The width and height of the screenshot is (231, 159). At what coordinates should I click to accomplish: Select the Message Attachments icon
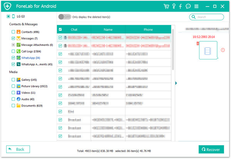18,45
